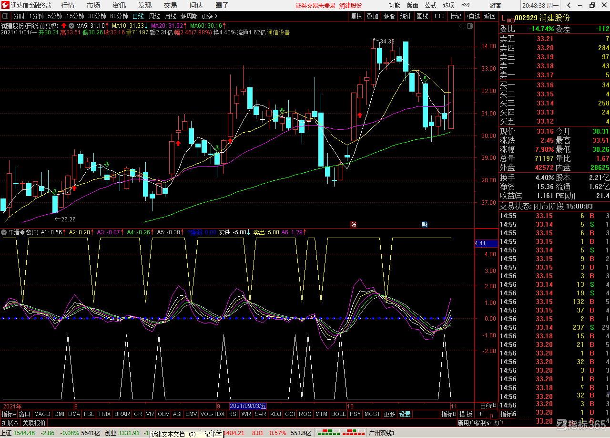Open the 资讯 menu
Viewport: 610px width, 438px height.
(119, 5)
